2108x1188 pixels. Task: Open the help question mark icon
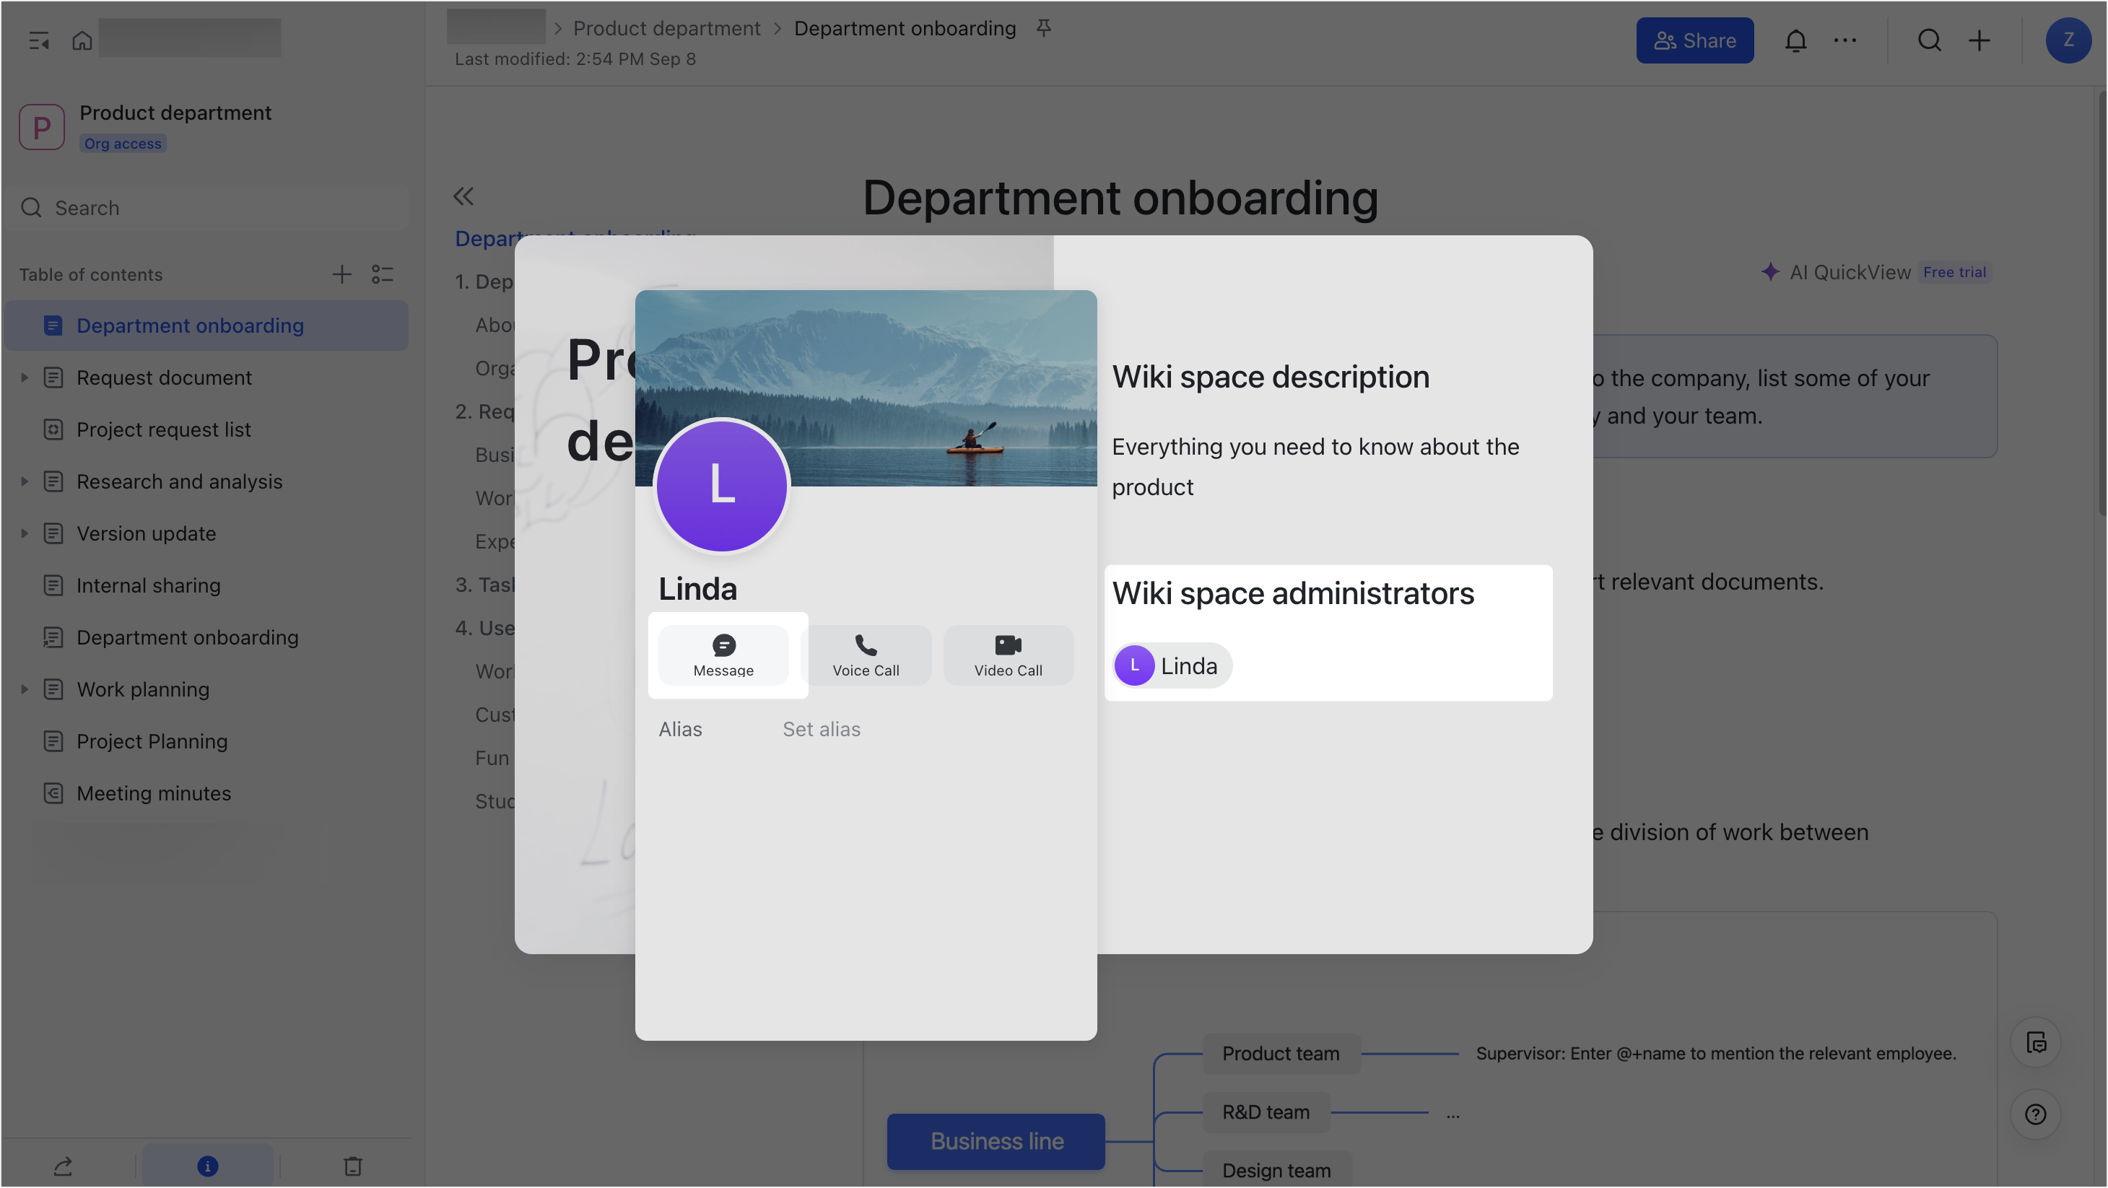tap(2036, 1114)
